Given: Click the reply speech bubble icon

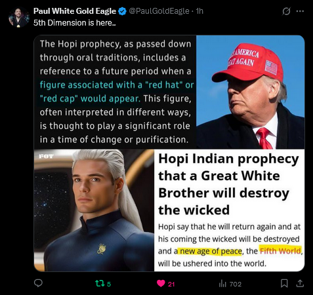Looking at the screenshot, I should pos(38,283).
